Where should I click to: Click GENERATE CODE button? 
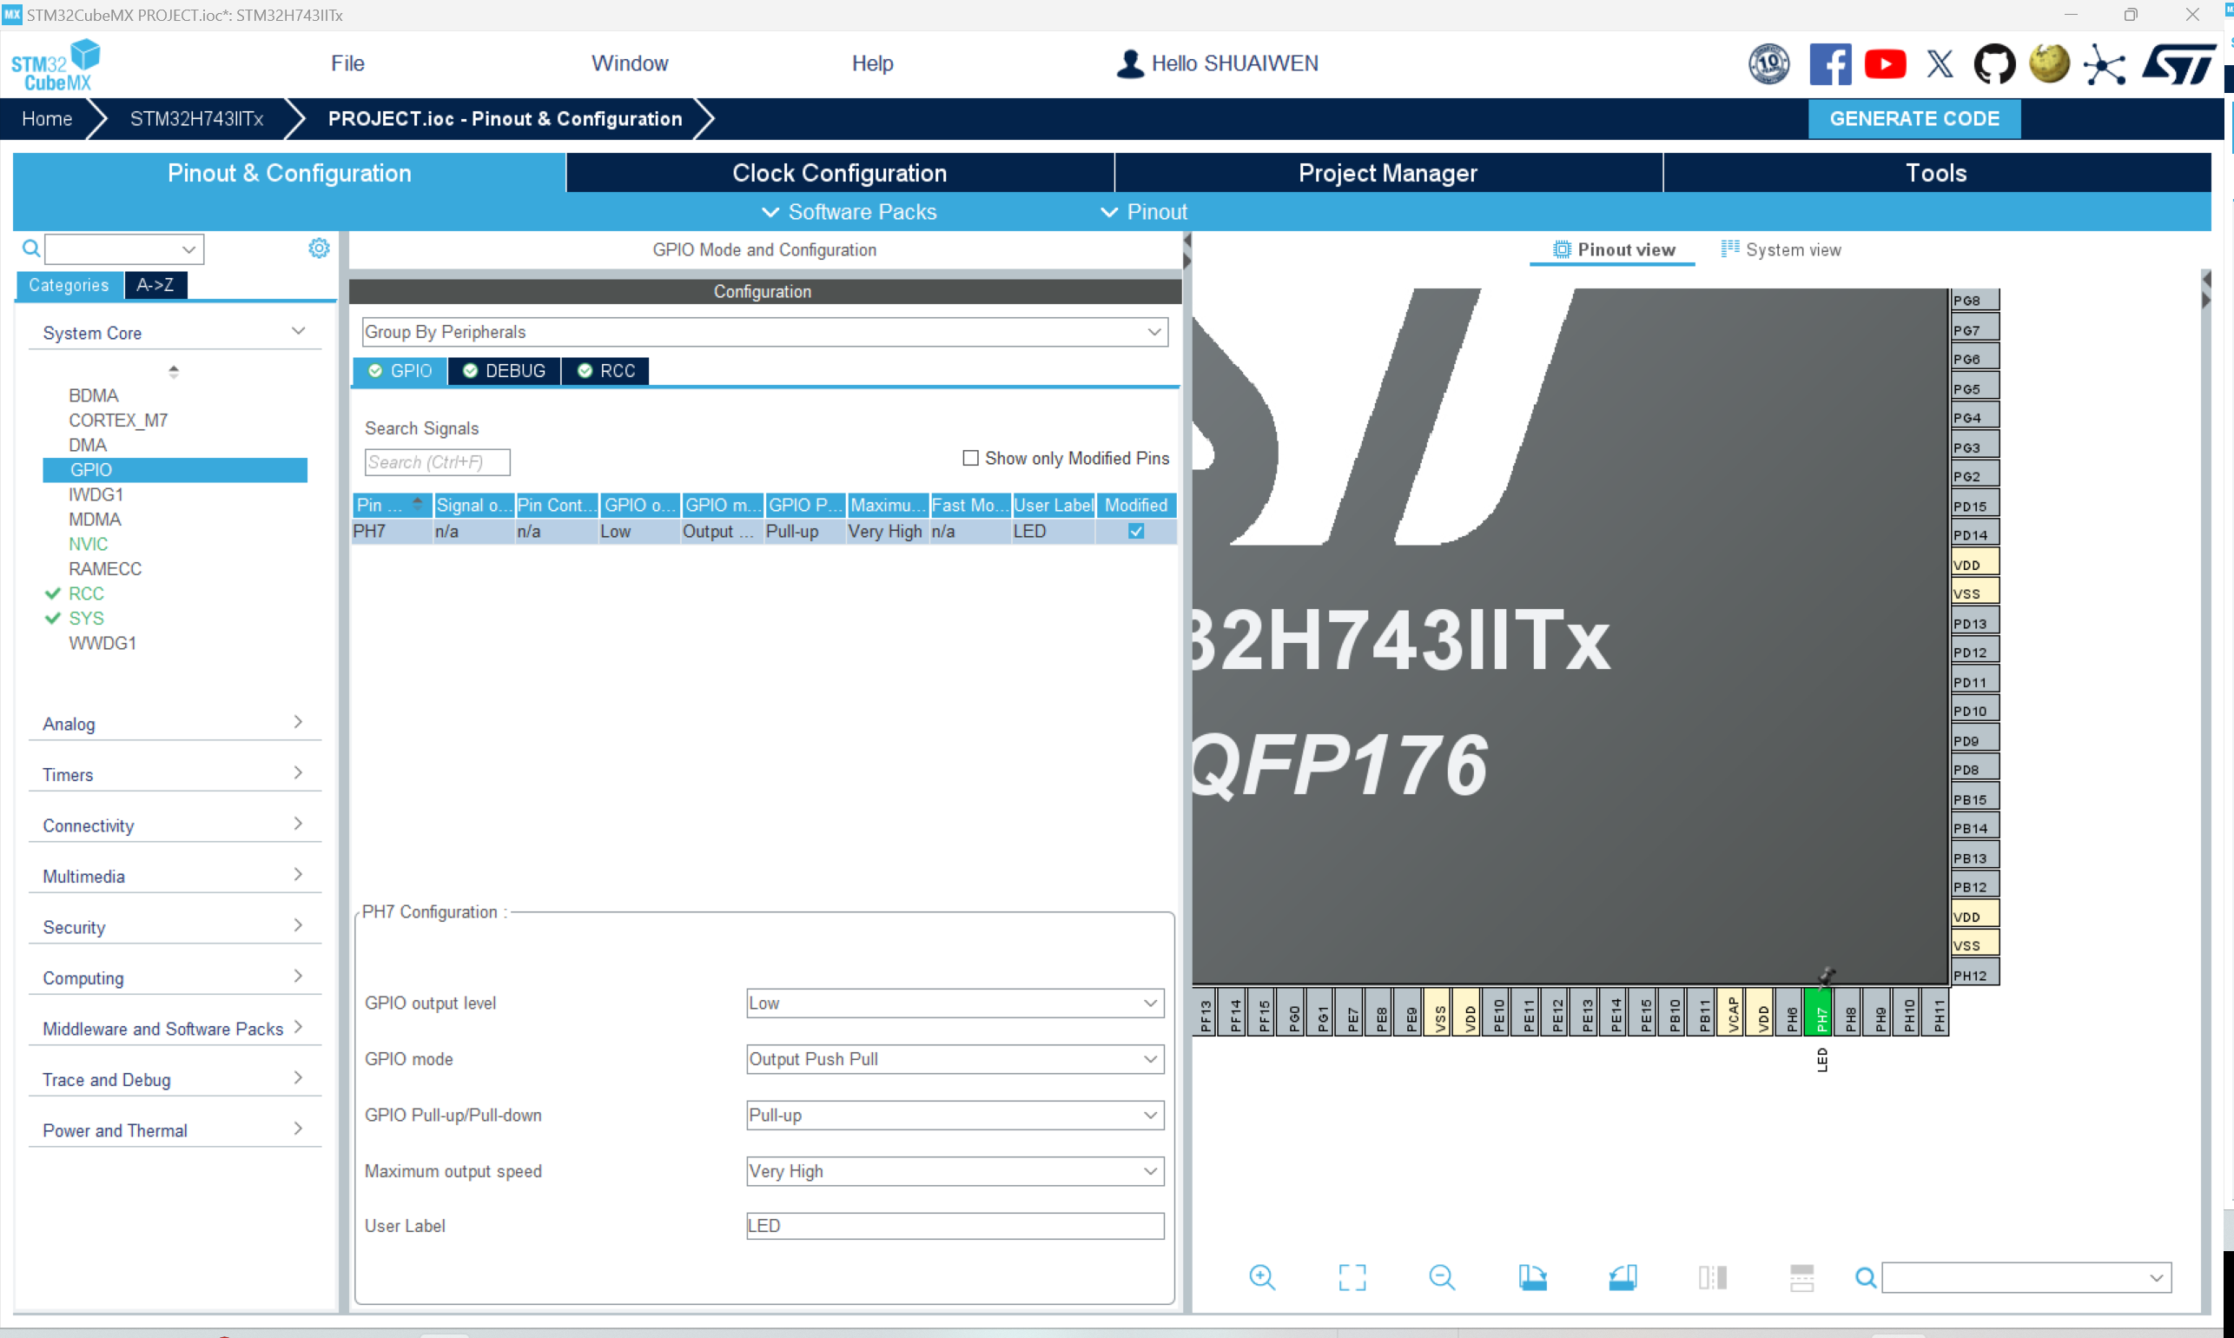(x=1913, y=119)
